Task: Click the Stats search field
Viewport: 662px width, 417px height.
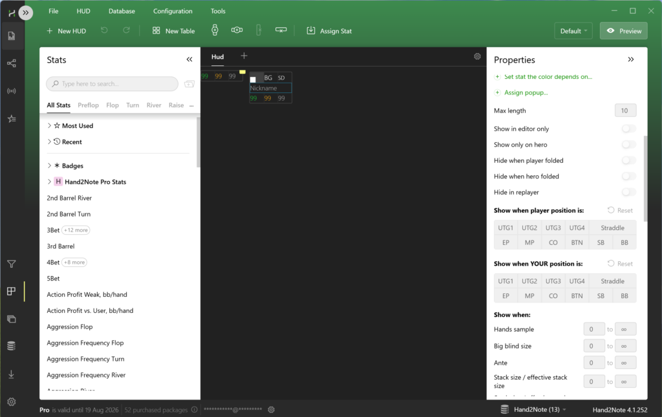Action: coord(112,83)
